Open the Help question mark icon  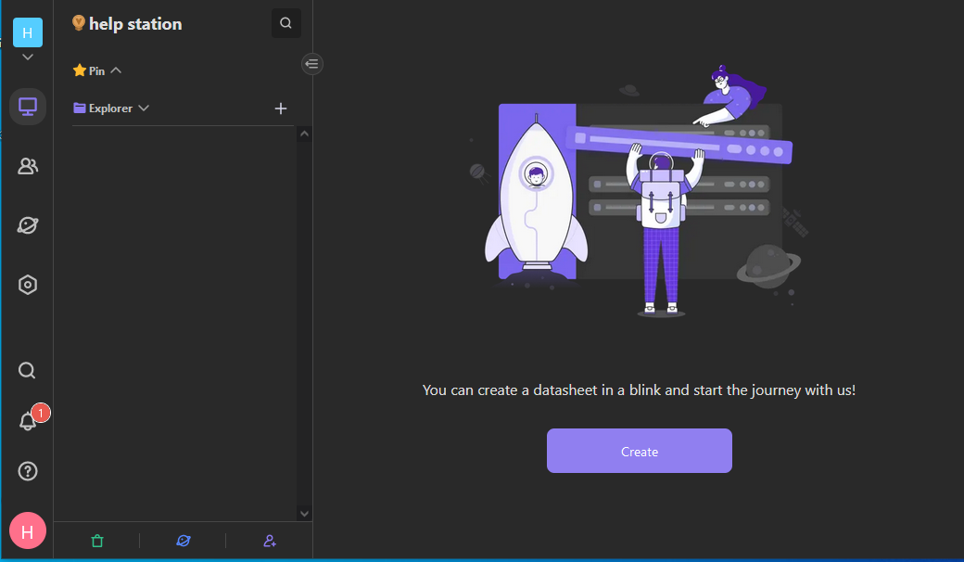point(28,471)
